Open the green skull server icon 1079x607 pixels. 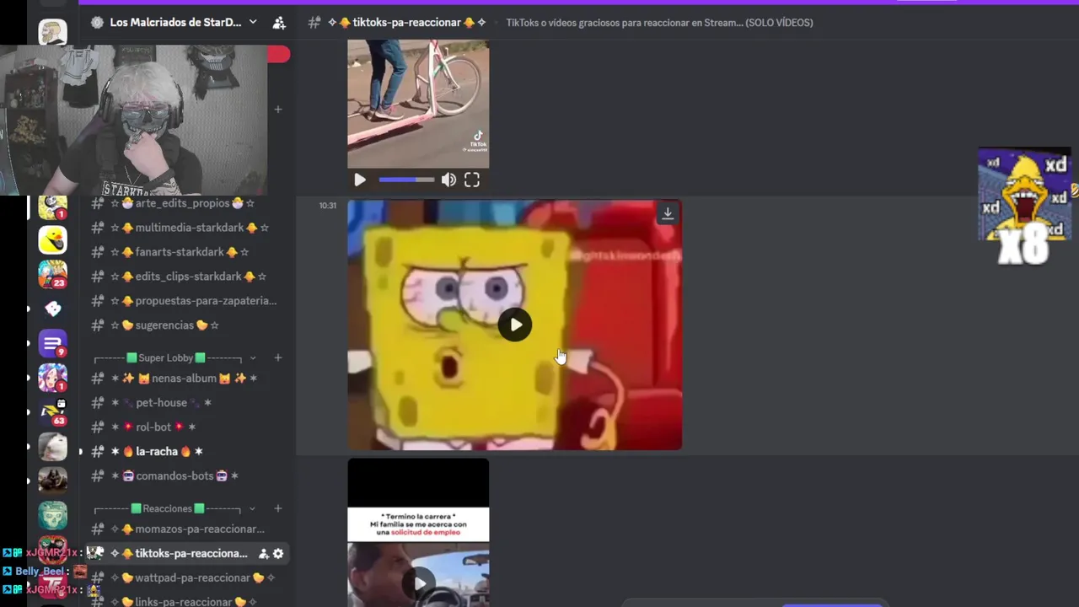[52, 516]
